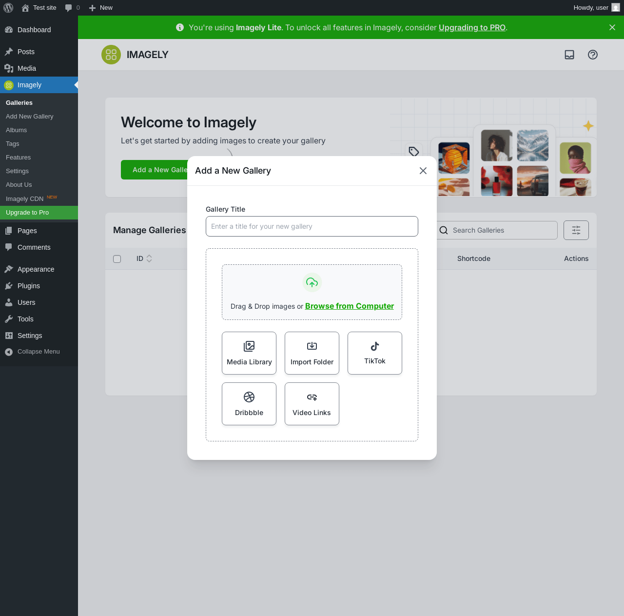Toggle the select-all galleries checkbox
Viewport: 624px width, 616px height.
[x=117, y=259]
